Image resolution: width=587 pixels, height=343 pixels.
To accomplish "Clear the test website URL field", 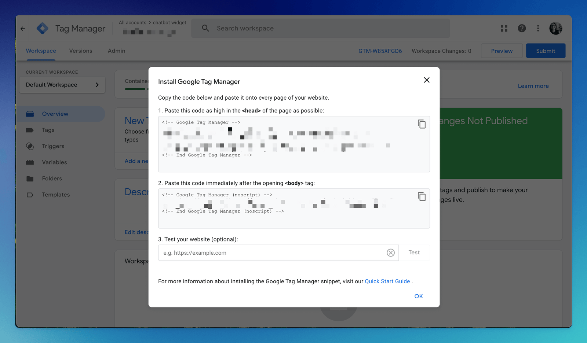I will coord(390,253).
